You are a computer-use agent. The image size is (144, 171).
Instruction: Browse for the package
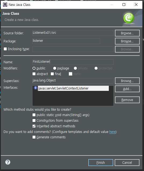[127, 41]
